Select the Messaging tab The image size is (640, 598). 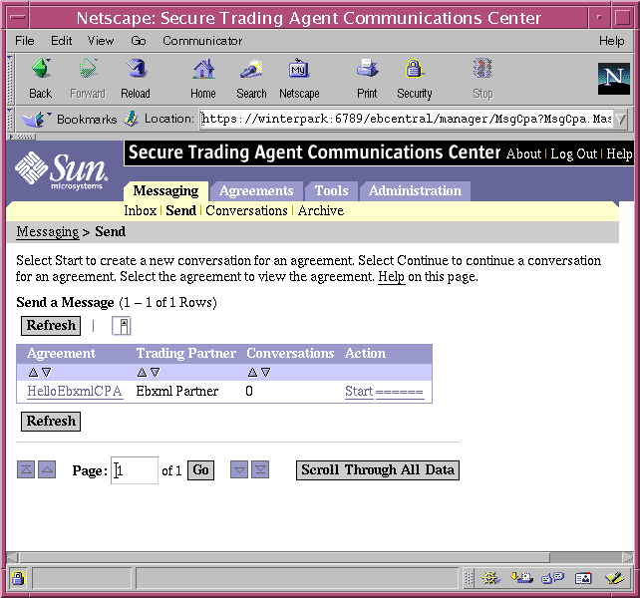click(x=165, y=191)
